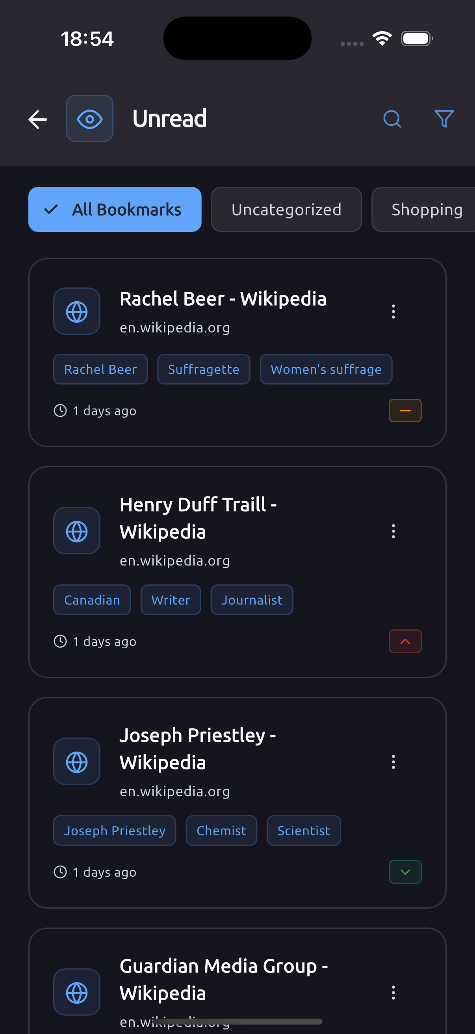The width and height of the screenshot is (475, 1034).
Task: Open the Henry Duff Traill - Wikipedia bookmark
Action: 199,518
